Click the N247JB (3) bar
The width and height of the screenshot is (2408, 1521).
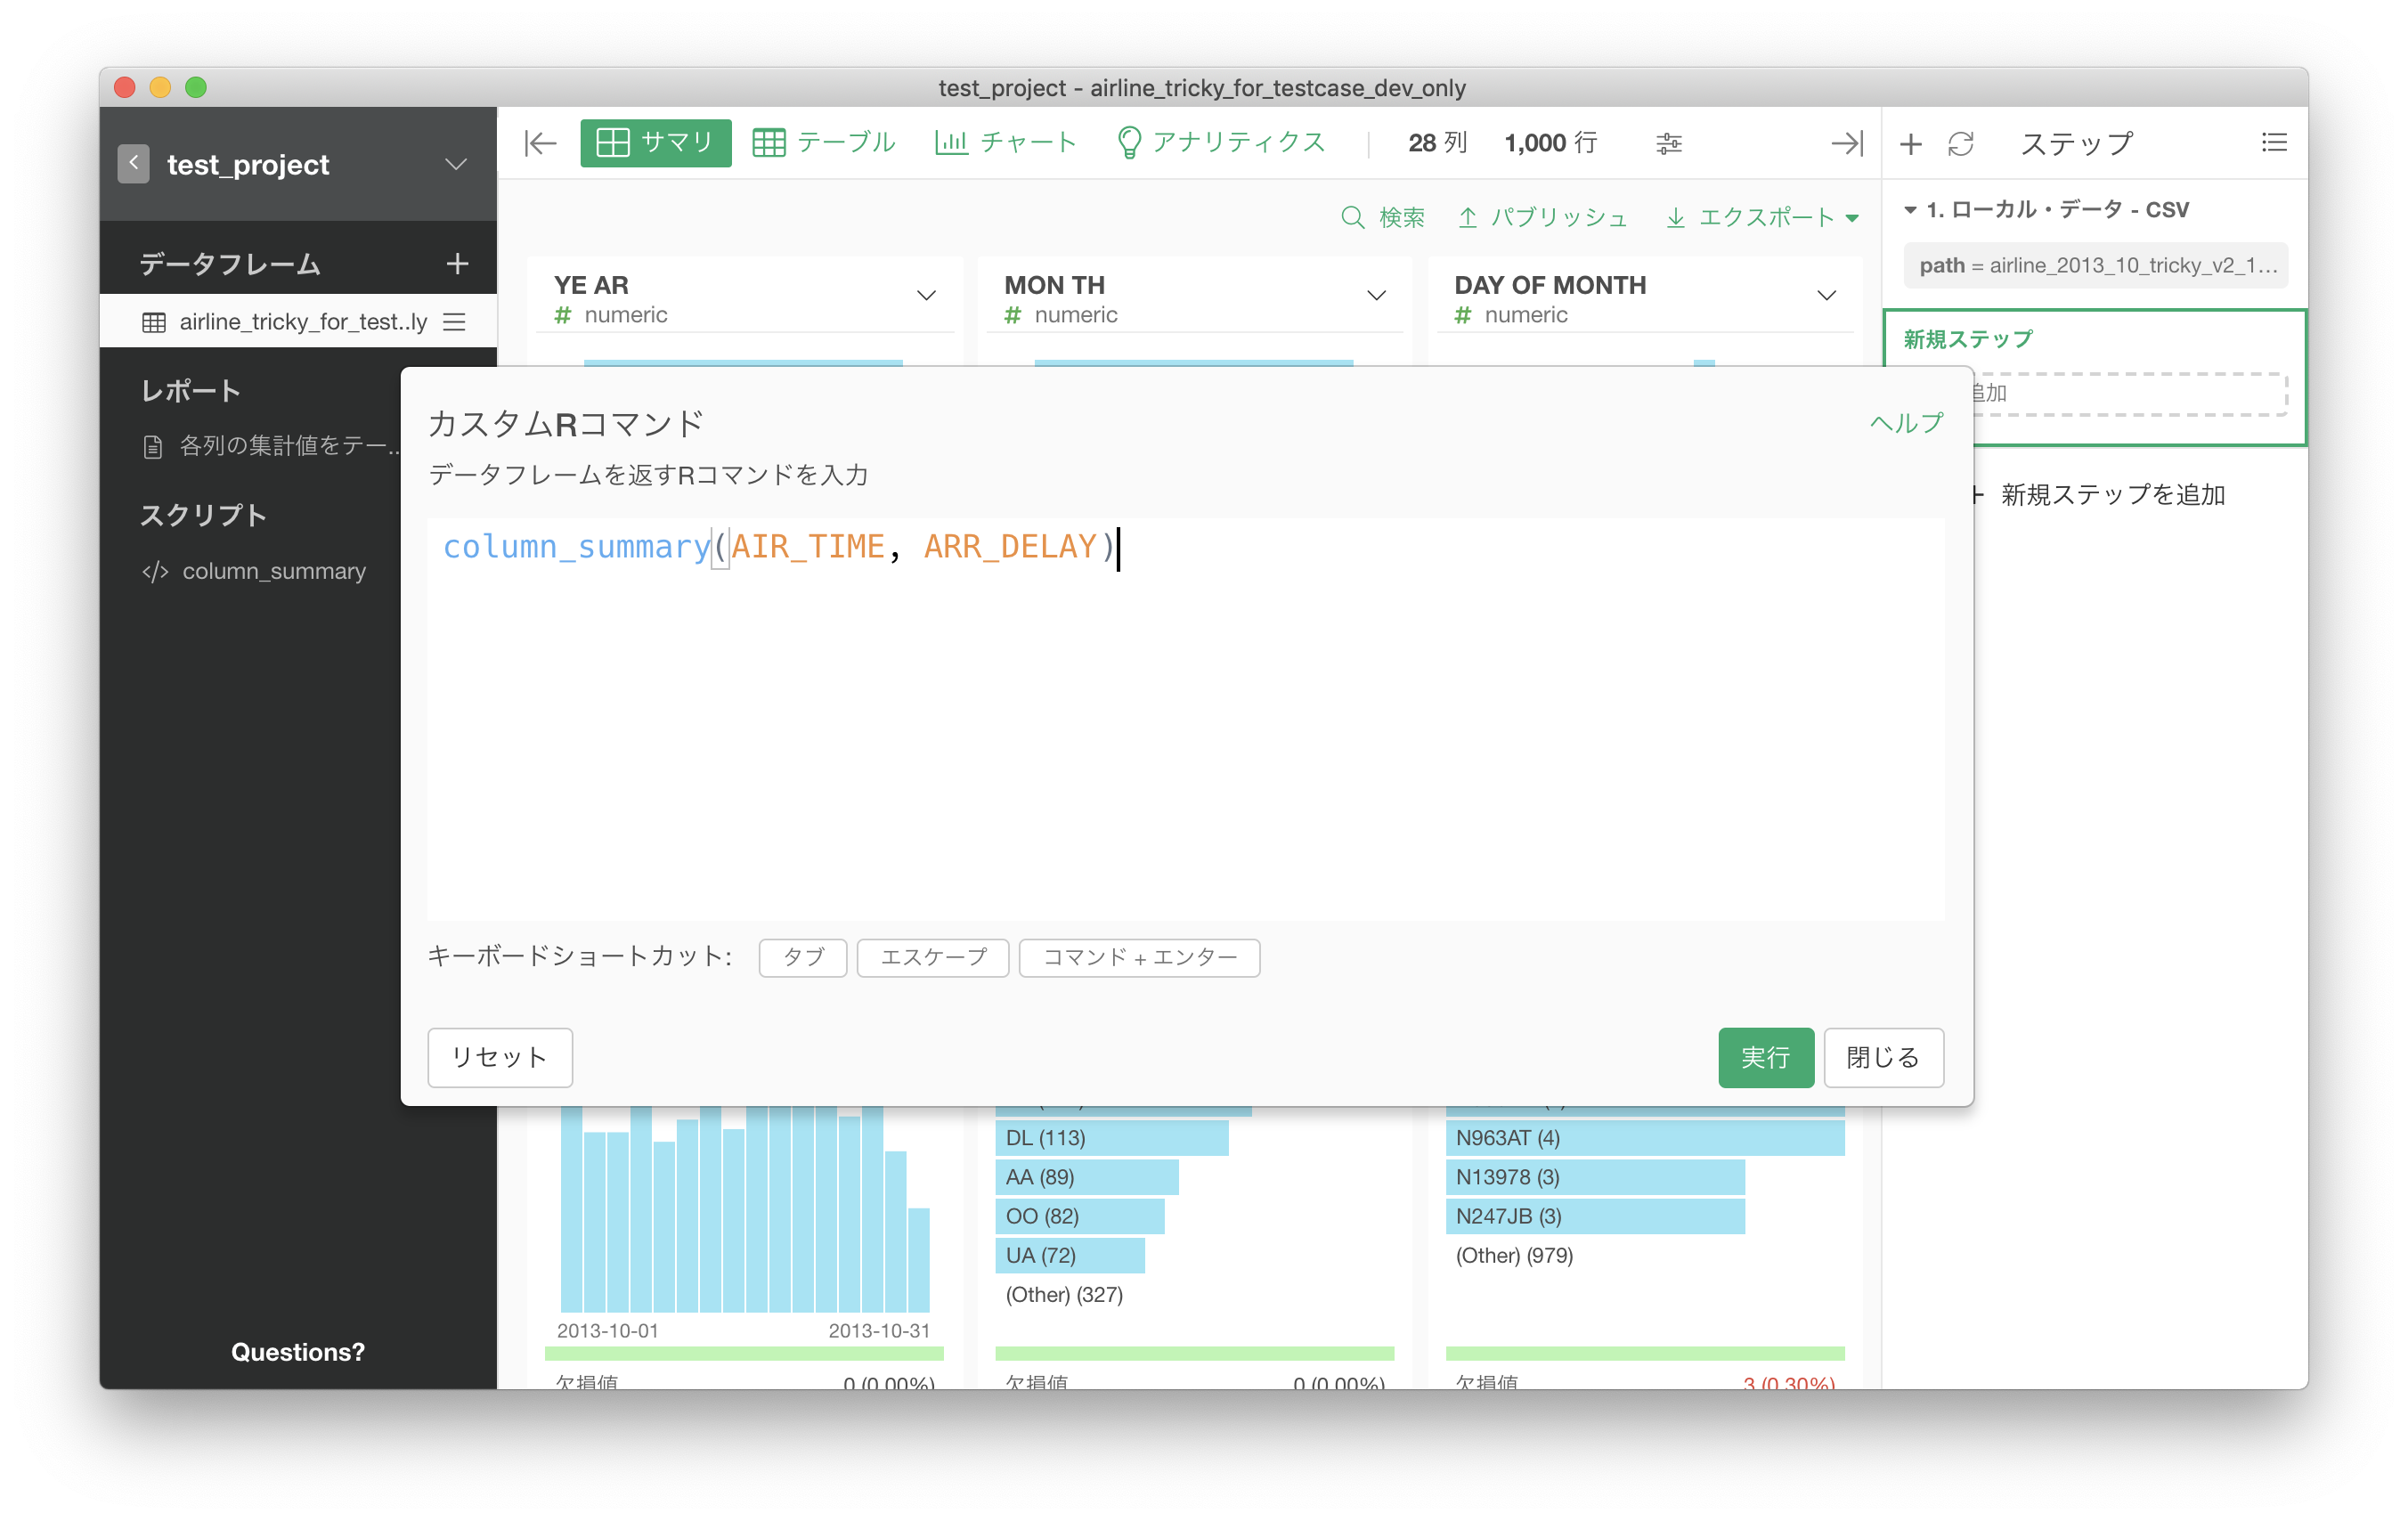click(x=1594, y=1216)
